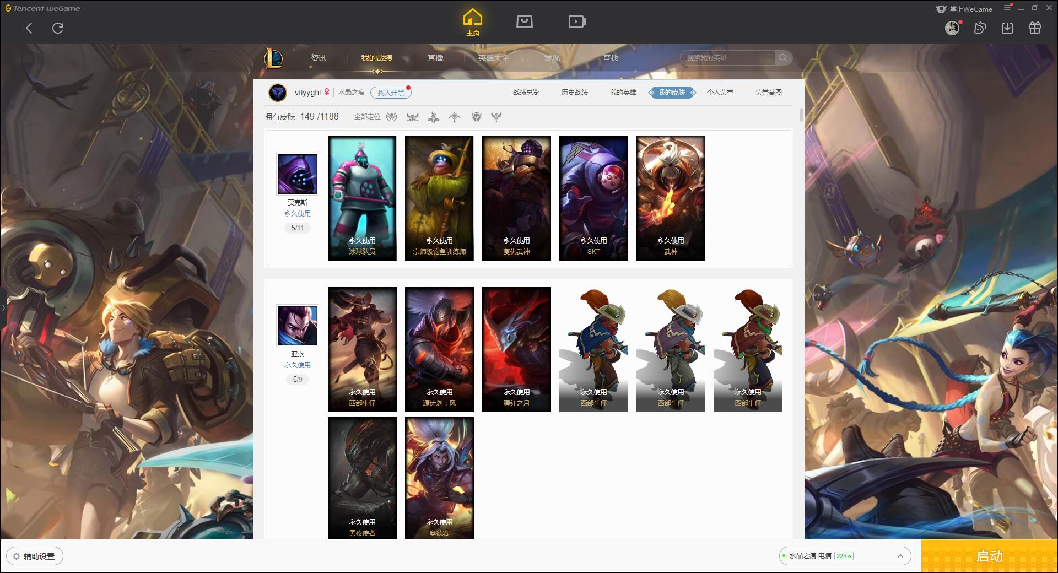Open the 冰球队员 Jax skin card
This screenshot has width=1058, height=573.
coord(362,198)
